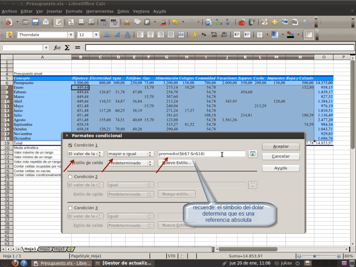Image resolution: width=356 pixels, height=267 pixels.
Task: Move the zoom slider handle
Action: pos(314,256)
